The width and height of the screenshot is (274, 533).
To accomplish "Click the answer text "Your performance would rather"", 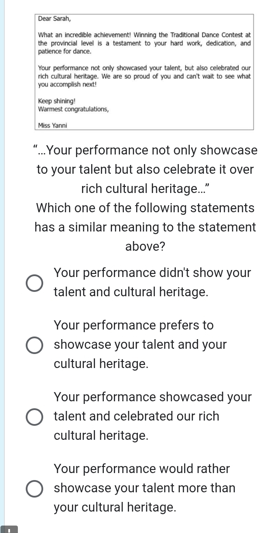I will click(142, 469).
